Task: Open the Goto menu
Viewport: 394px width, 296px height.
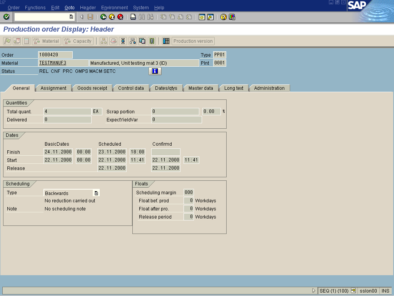Action: (x=70, y=8)
